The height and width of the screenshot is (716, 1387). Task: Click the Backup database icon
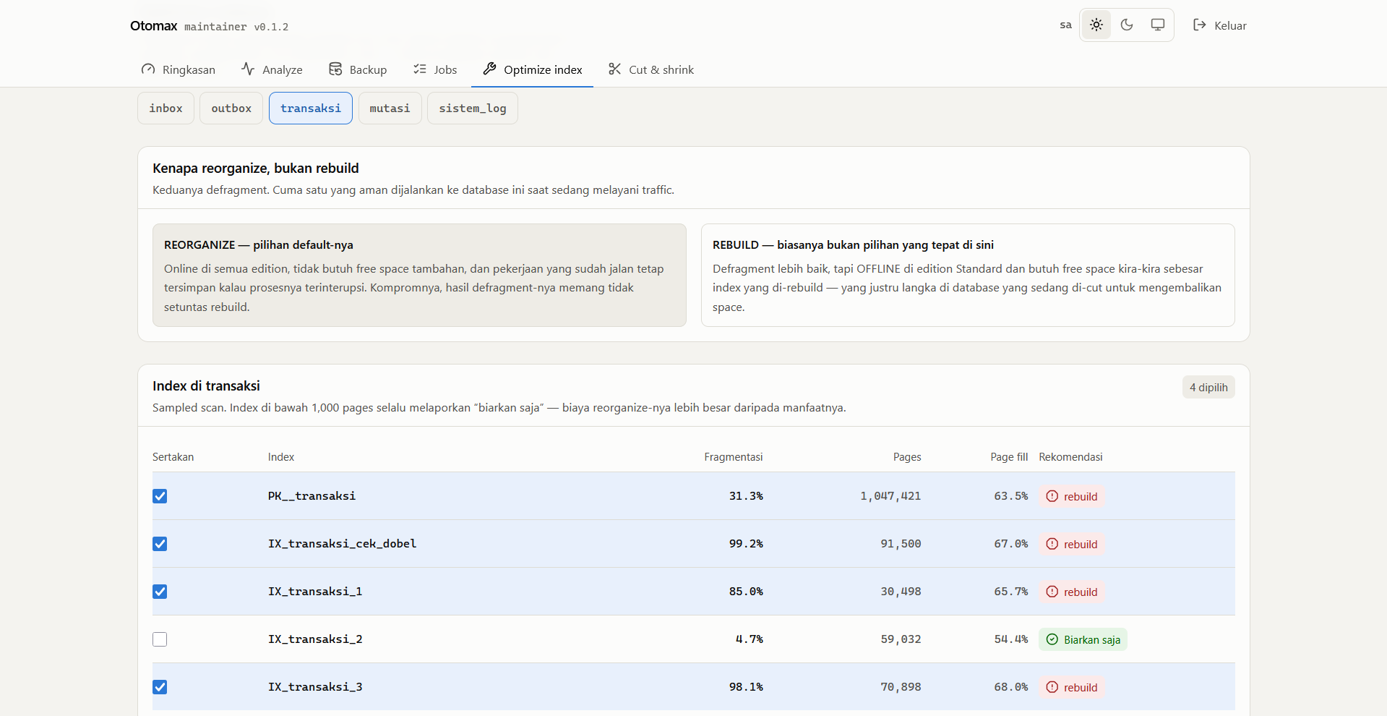click(335, 69)
